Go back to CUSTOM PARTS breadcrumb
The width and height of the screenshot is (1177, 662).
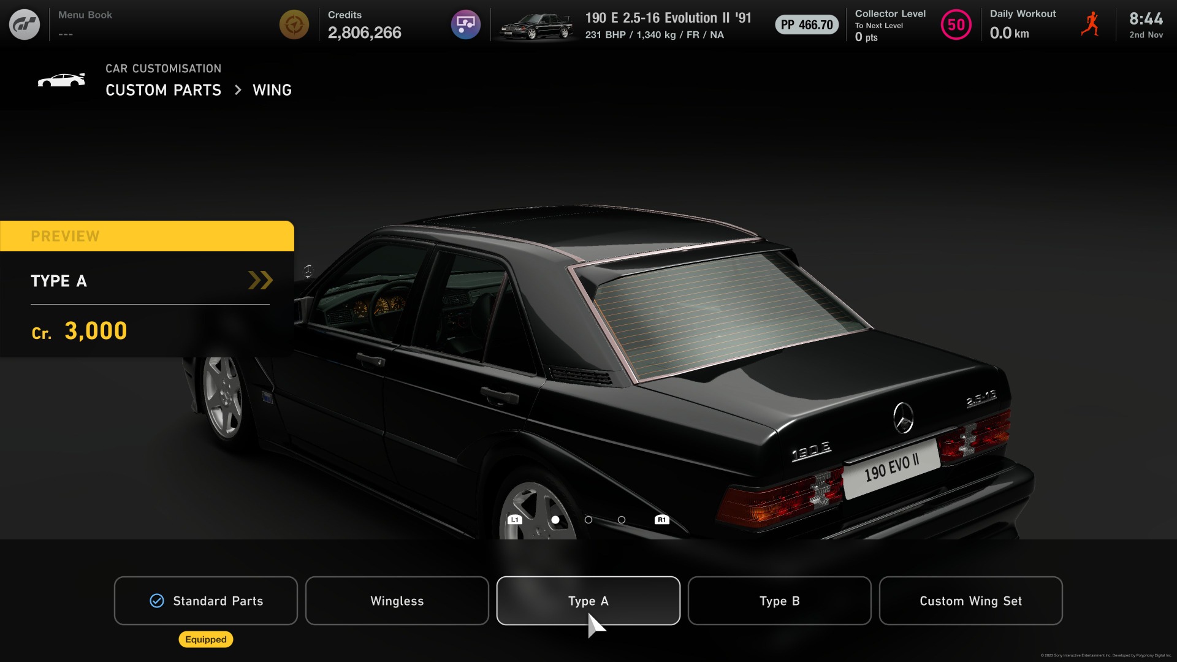[x=163, y=90]
